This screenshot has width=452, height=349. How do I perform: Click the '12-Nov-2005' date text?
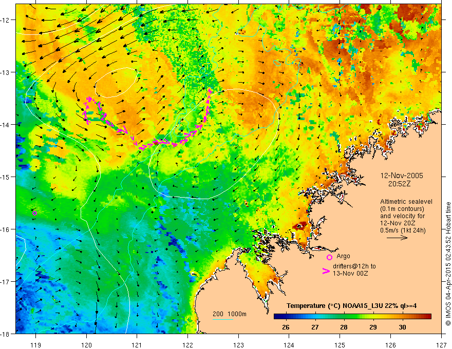click(x=402, y=176)
